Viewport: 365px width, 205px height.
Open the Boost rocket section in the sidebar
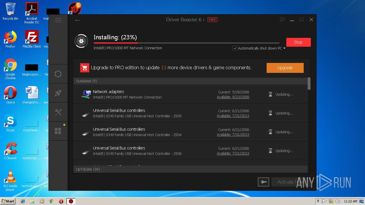pyautogui.click(x=58, y=93)
